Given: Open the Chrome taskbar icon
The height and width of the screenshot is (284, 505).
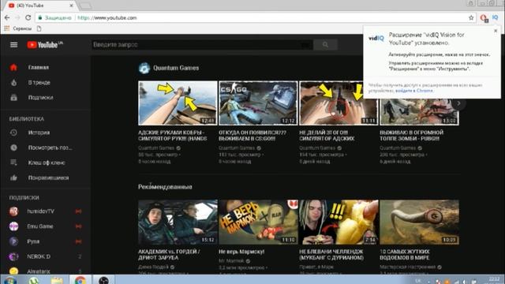Looking at the screenshot, I should pyautogui.click(x=80, y=280).
